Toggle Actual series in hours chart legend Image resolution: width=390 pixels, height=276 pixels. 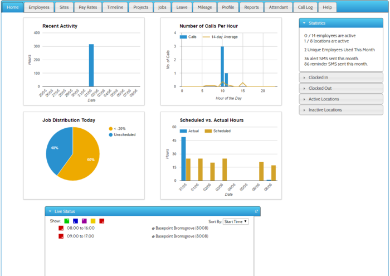(189, 131)
